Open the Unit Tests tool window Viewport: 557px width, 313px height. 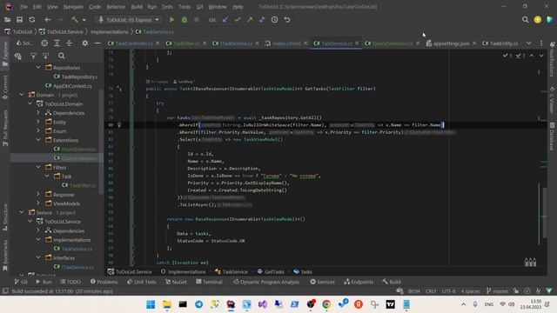(x=141, y=282)
